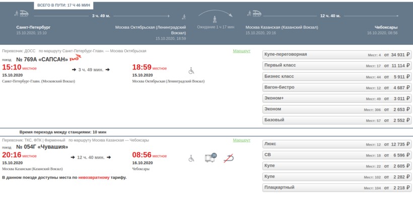The image size is (413, 197).
Task: Select Бизнес класс from 5 911 ₽
Action: point(337,77)
